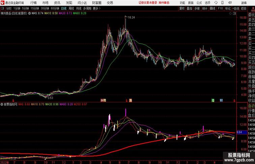Expand the 股票指标网 indicator dropdown arrow
255x164 pixels.
2,104
